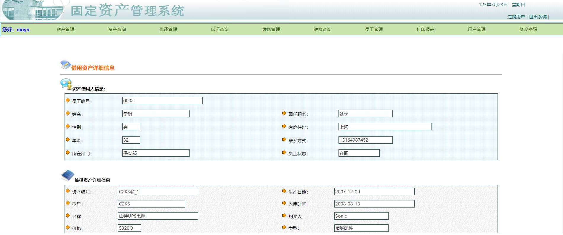This screenshot has height=235, width=563.
Task: Click the 星期日 weekday text
Action: pyautogui.click(x=518, y=5)
